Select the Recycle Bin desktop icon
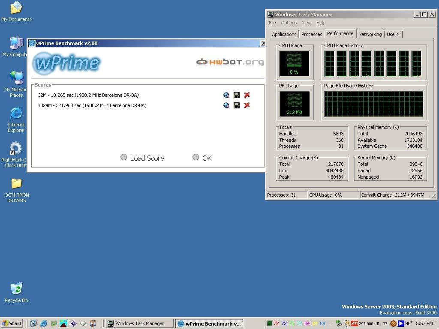Screen dimensions: 439x329 click(x=16, y=292)
